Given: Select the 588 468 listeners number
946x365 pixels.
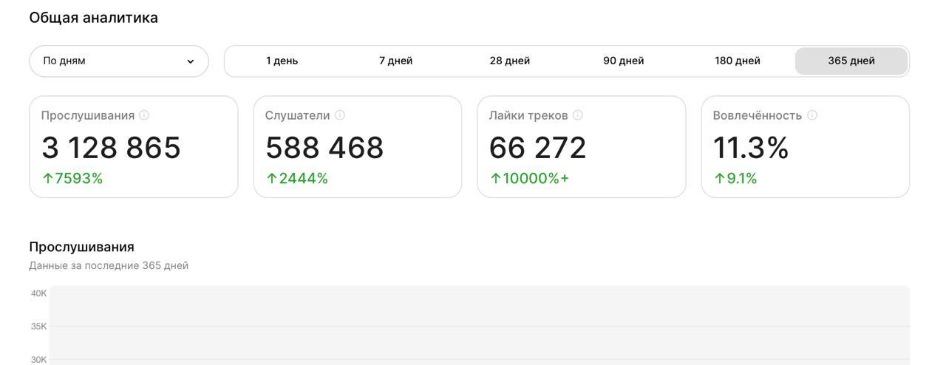Looking at the screenshot, I should coord(324,148).
